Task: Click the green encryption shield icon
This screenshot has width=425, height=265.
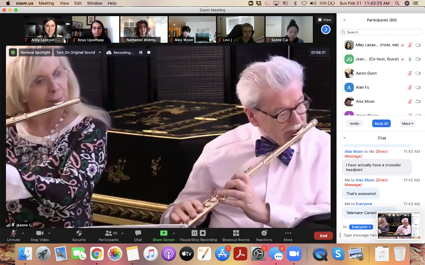Action: pyautogui.click(x=13, y=53)
